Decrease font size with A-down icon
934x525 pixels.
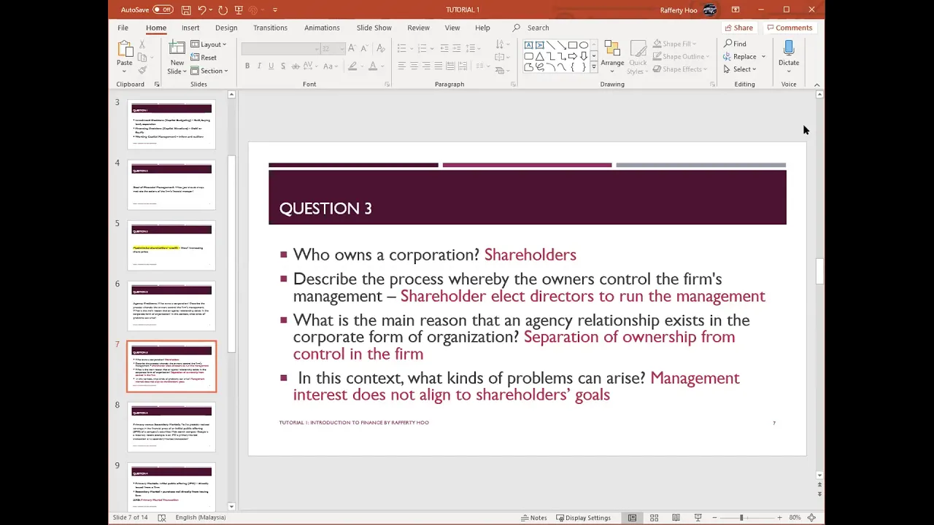point(364,48)
